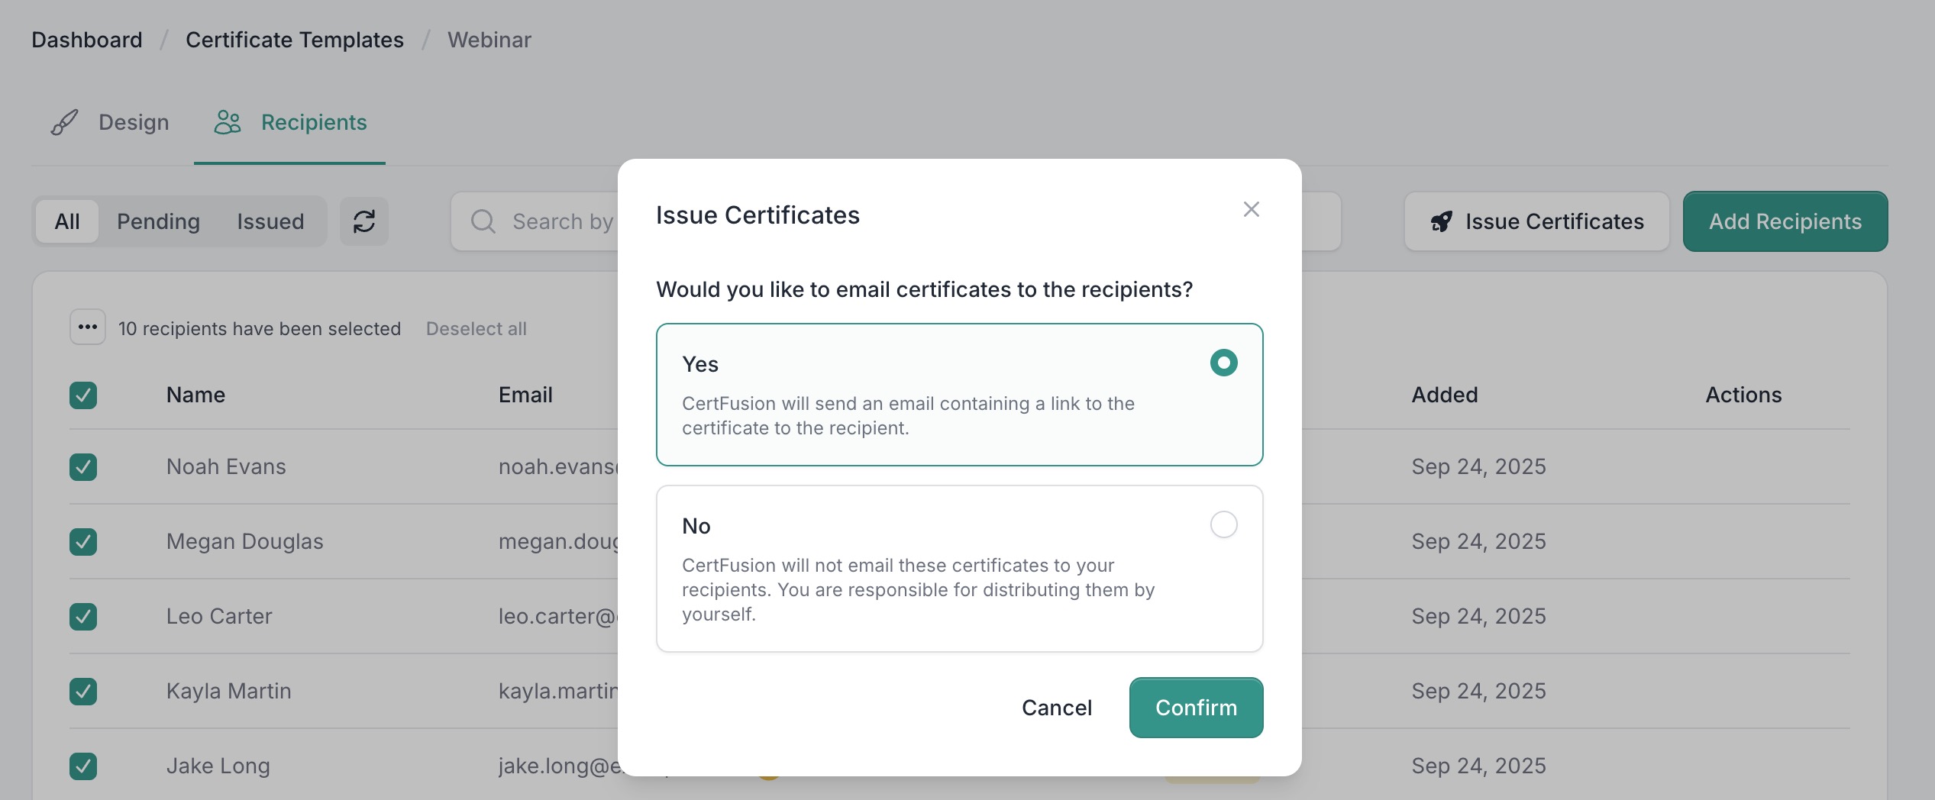Viewport: 1935px width, 800px height.
Task: Close the Issue Certificates dialog
Action: point(1251,209)
